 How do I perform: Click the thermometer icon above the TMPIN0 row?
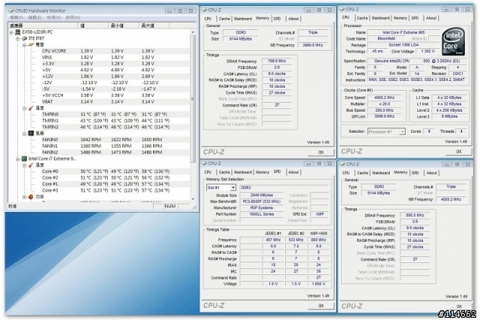pyautogui.click(x=31, y=108)
